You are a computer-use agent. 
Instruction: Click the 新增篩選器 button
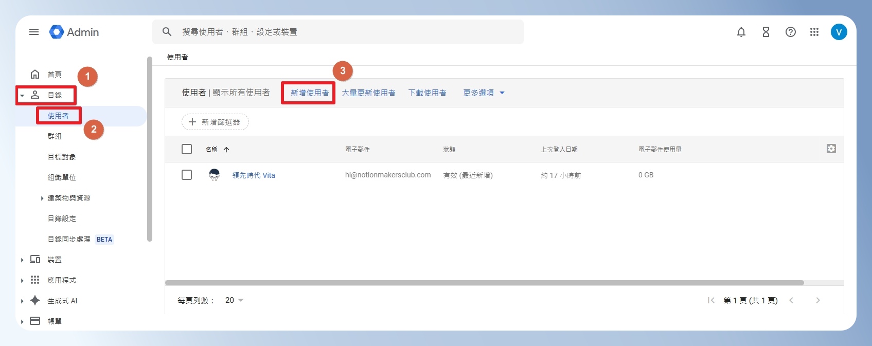pos(215,122)
